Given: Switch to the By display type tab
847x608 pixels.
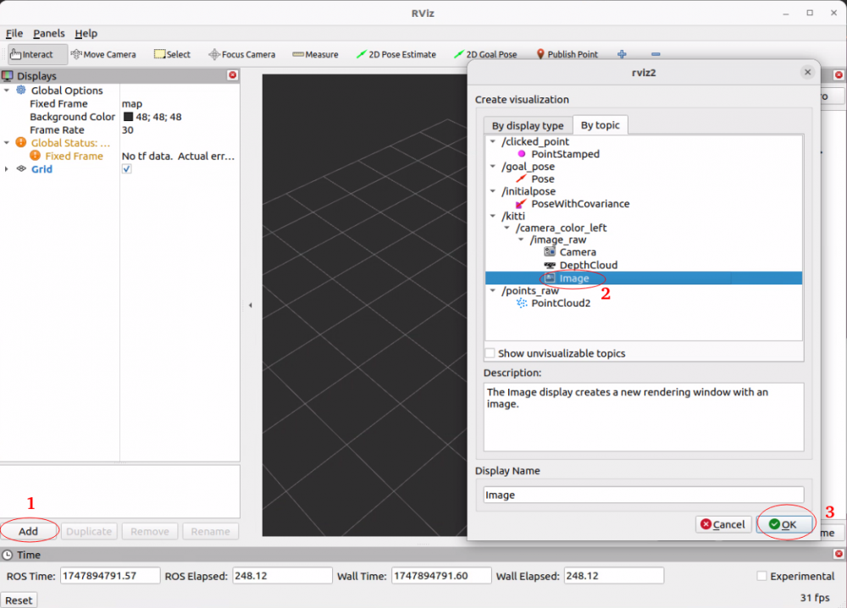Looking at the screenshot, I should pos(528,124).
